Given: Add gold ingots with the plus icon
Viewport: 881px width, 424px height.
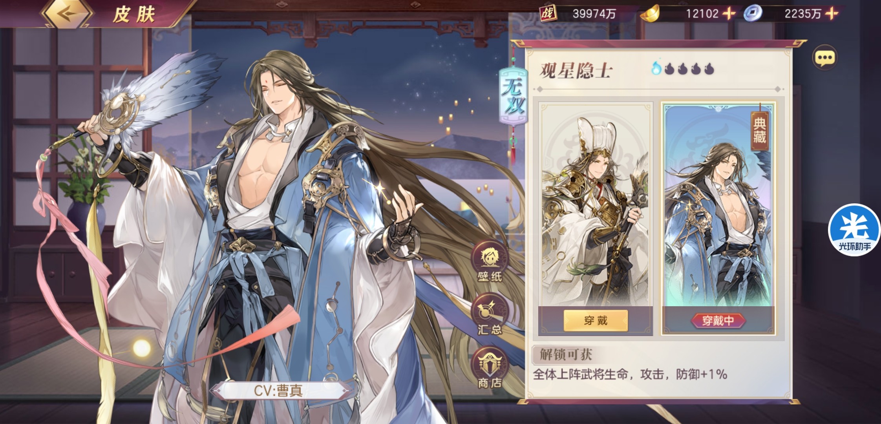Looking at the screenshot, I should (729, 14).
